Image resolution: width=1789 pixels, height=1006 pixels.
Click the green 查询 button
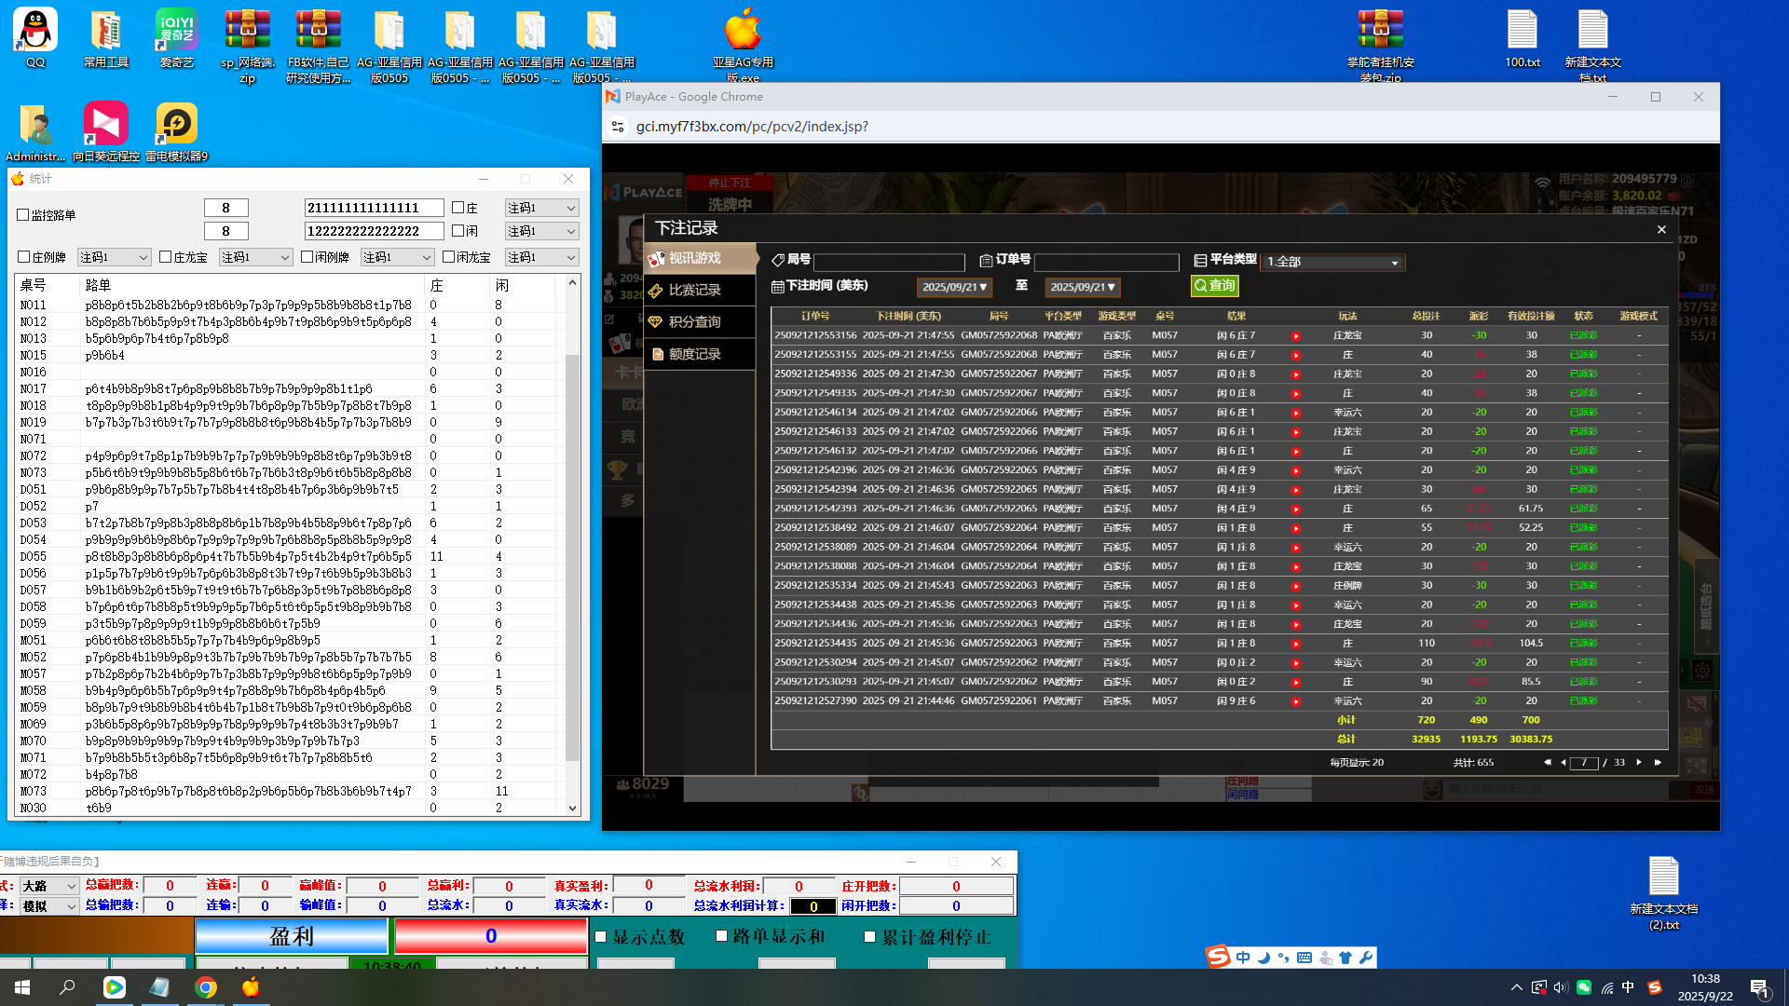(x=1214, y=286)
